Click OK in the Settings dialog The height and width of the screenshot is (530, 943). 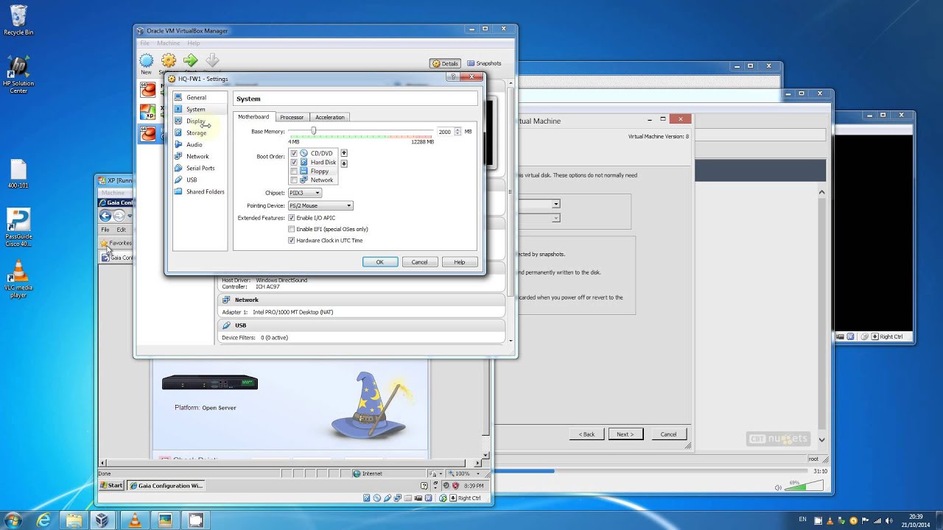tap(380, 262)
